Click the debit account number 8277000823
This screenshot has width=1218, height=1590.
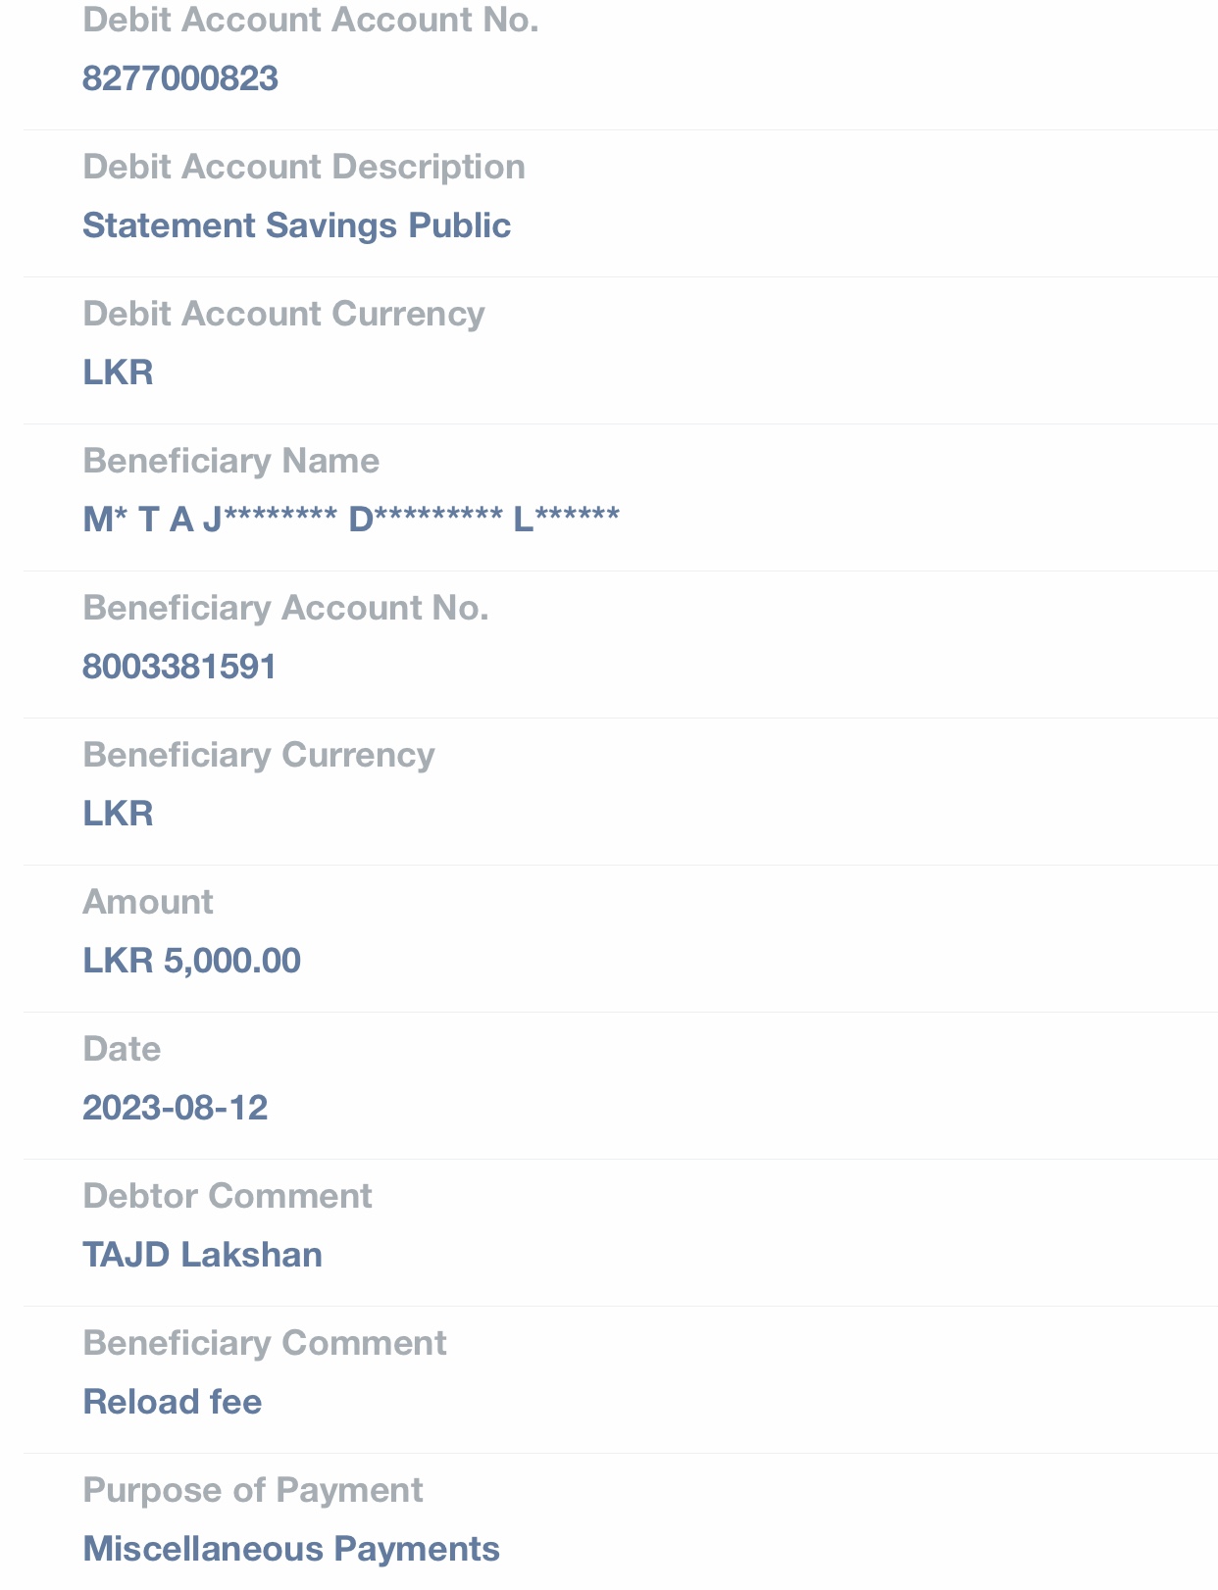(180, 78)
